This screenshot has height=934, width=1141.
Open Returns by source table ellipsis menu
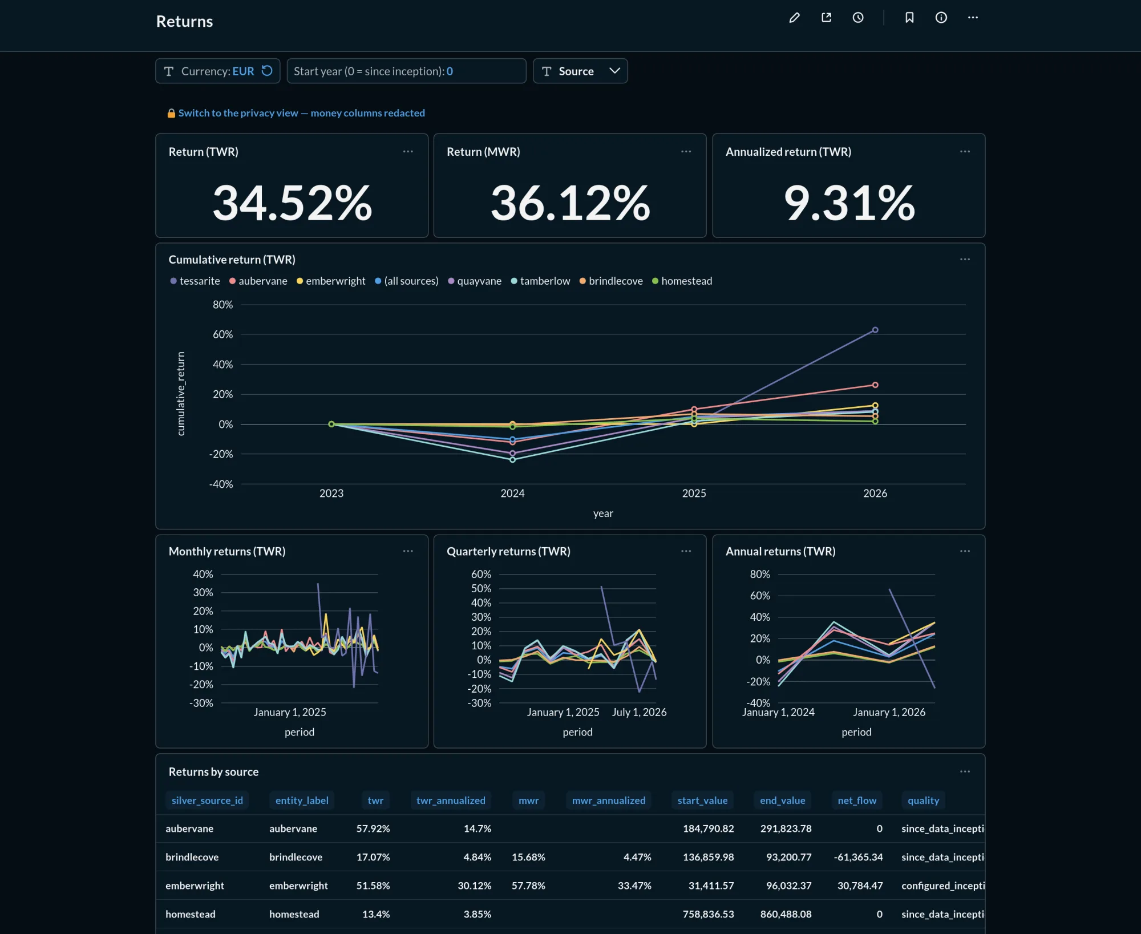965,772
